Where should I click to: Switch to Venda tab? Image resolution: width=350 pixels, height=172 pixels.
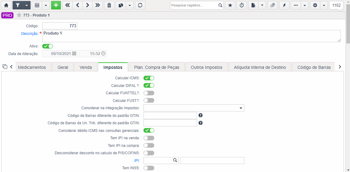point(86,67)
